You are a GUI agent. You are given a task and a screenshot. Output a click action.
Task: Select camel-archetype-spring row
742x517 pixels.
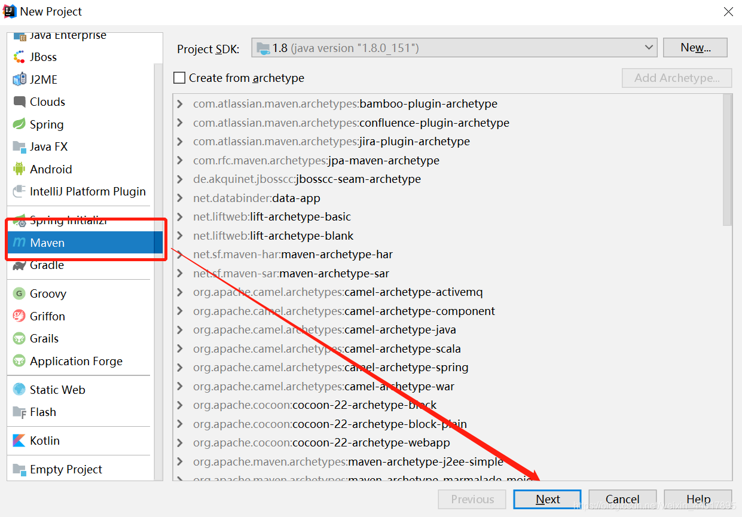(447, 368)
